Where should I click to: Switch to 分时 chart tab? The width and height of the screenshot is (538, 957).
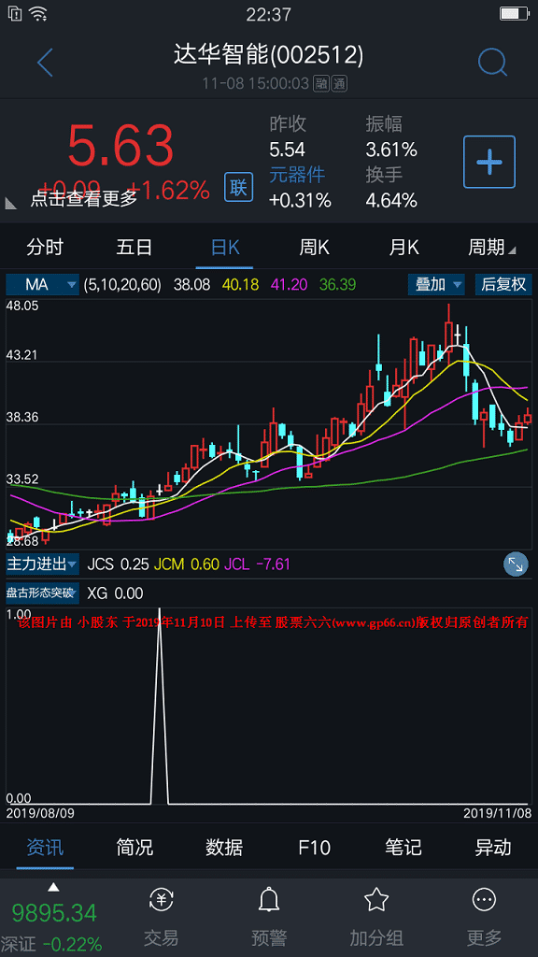45,247
